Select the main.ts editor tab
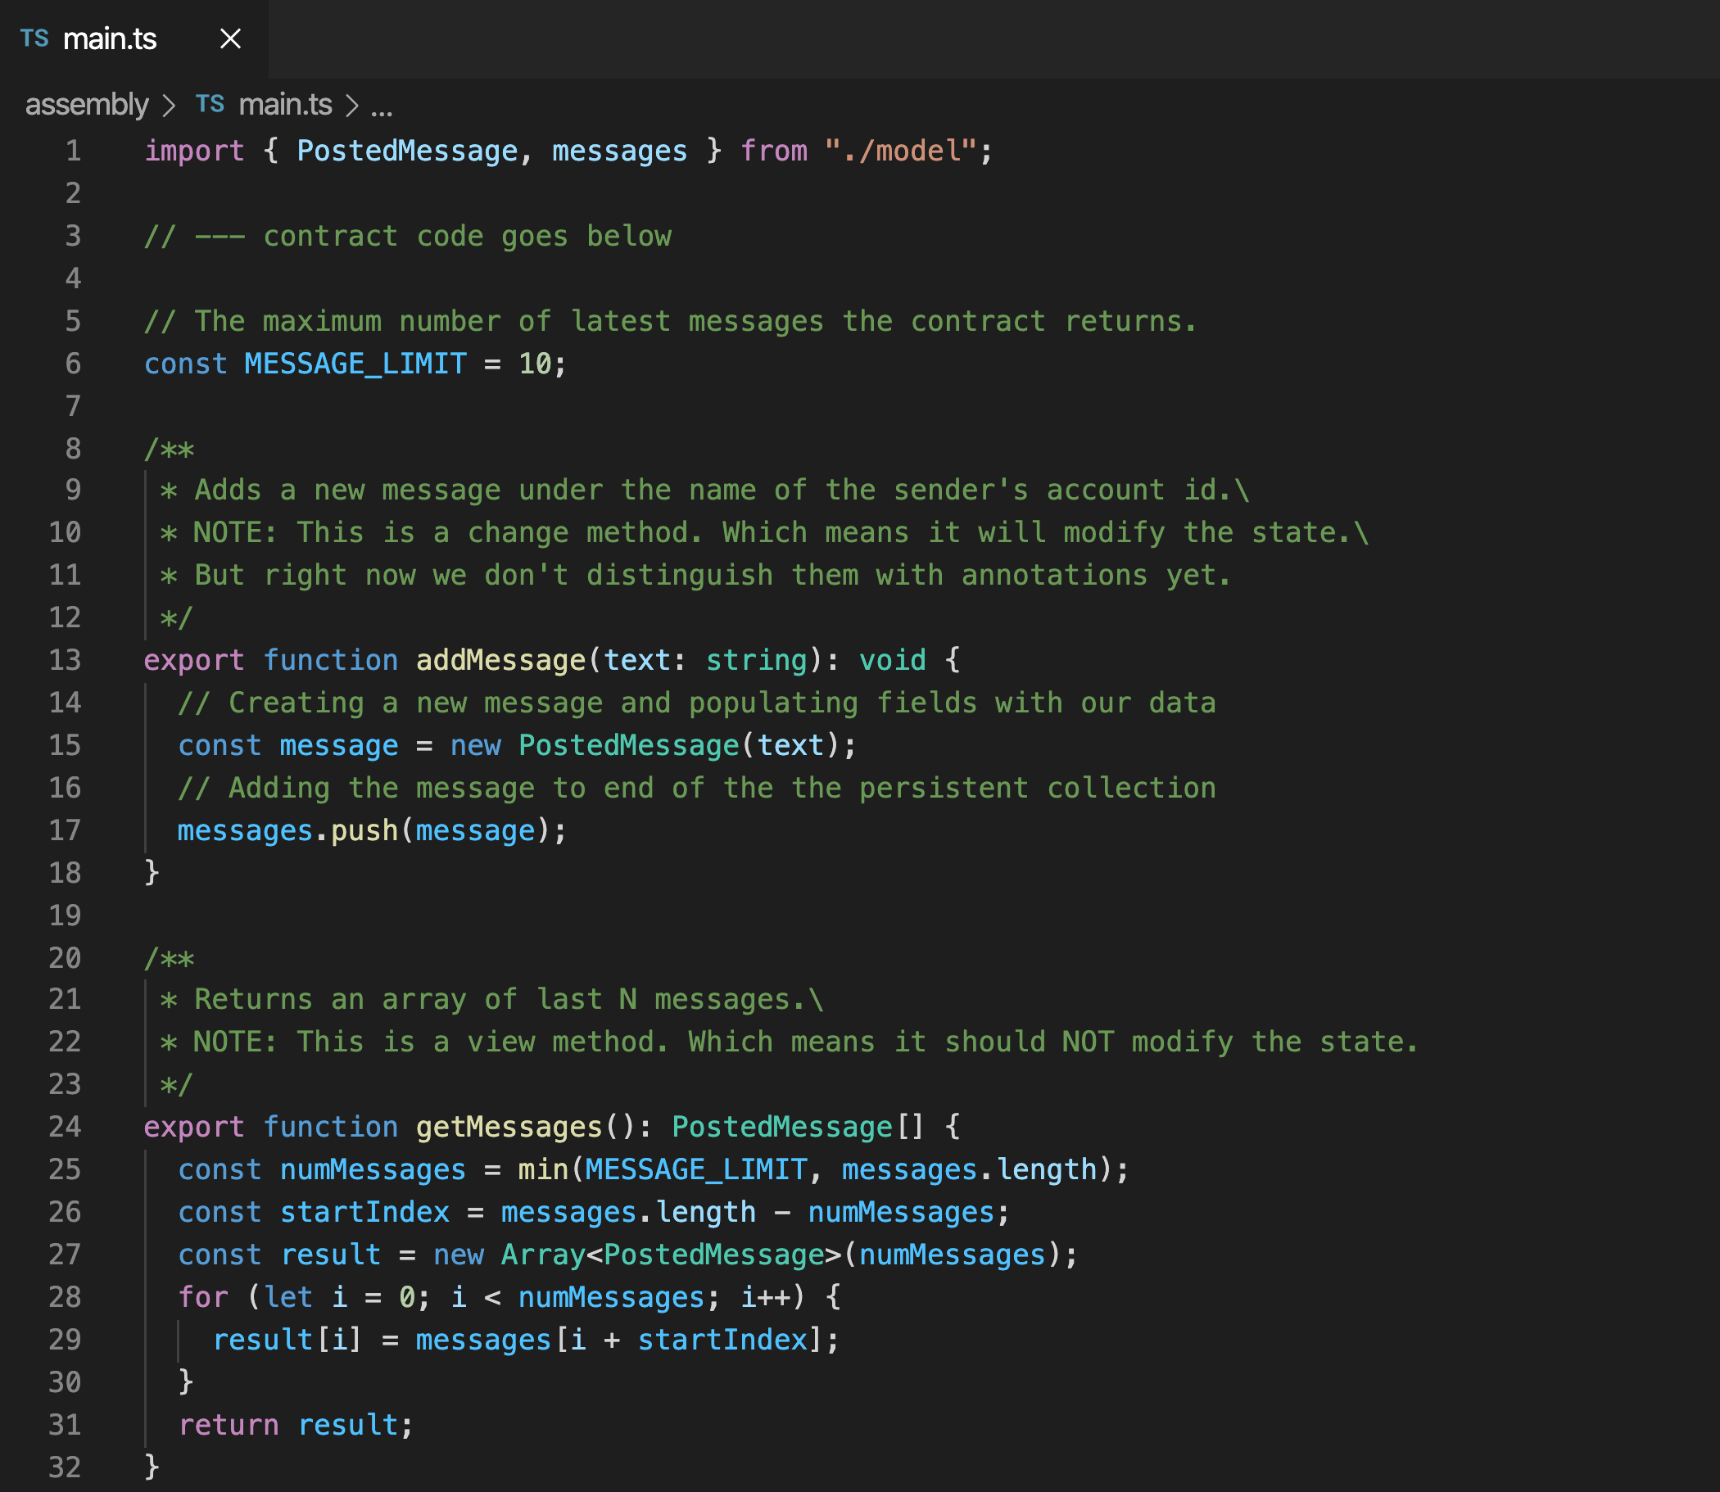1720x1492 pixels. pyautogui.click(x=110, y=39)
